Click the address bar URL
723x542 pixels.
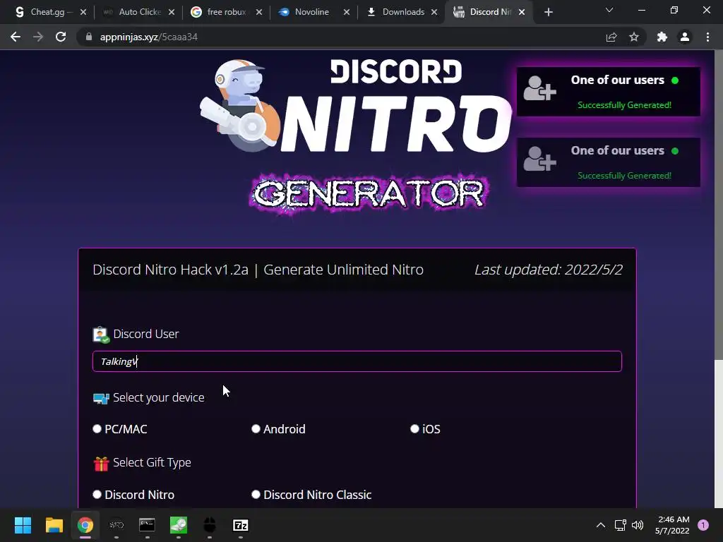pos(148,37)
